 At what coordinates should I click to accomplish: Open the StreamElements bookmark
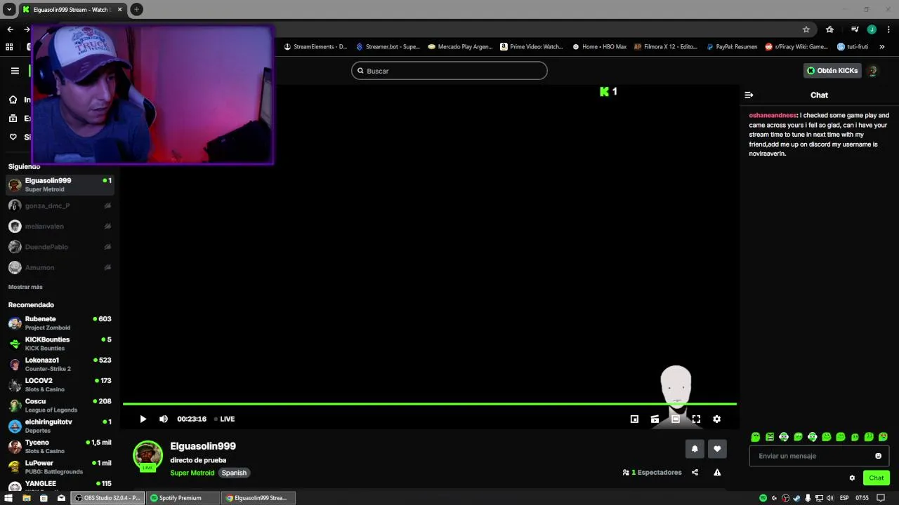[315, 47]
